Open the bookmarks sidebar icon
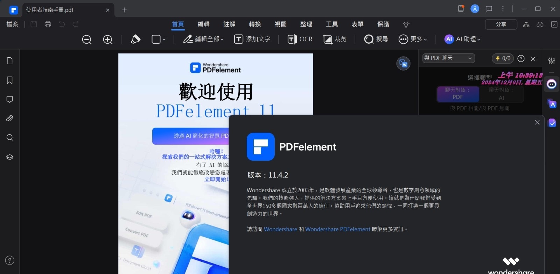The image size is (560, 274). coord(10,80)
